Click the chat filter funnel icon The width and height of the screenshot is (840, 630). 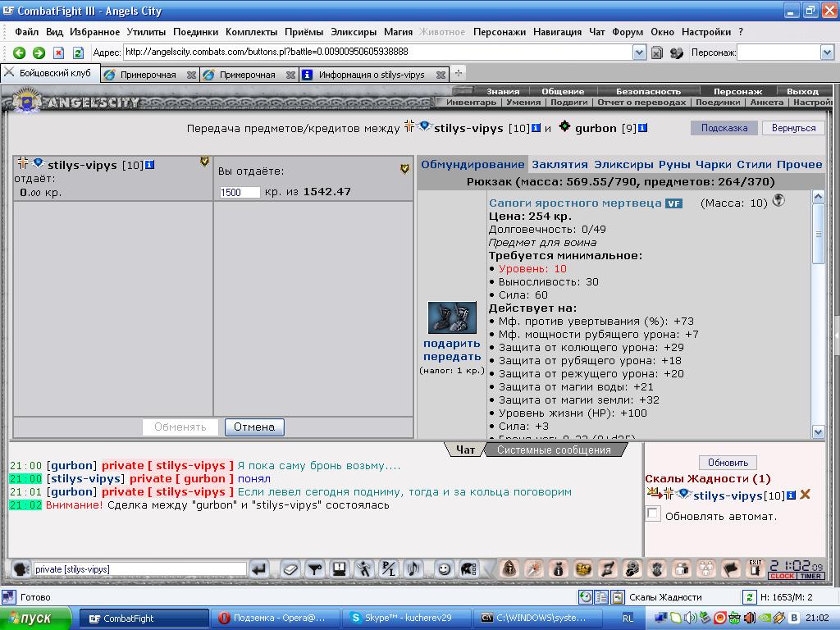(315, 569)
